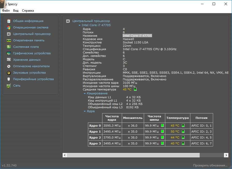Click the scrollbar right arrow

tap(226, 155)
